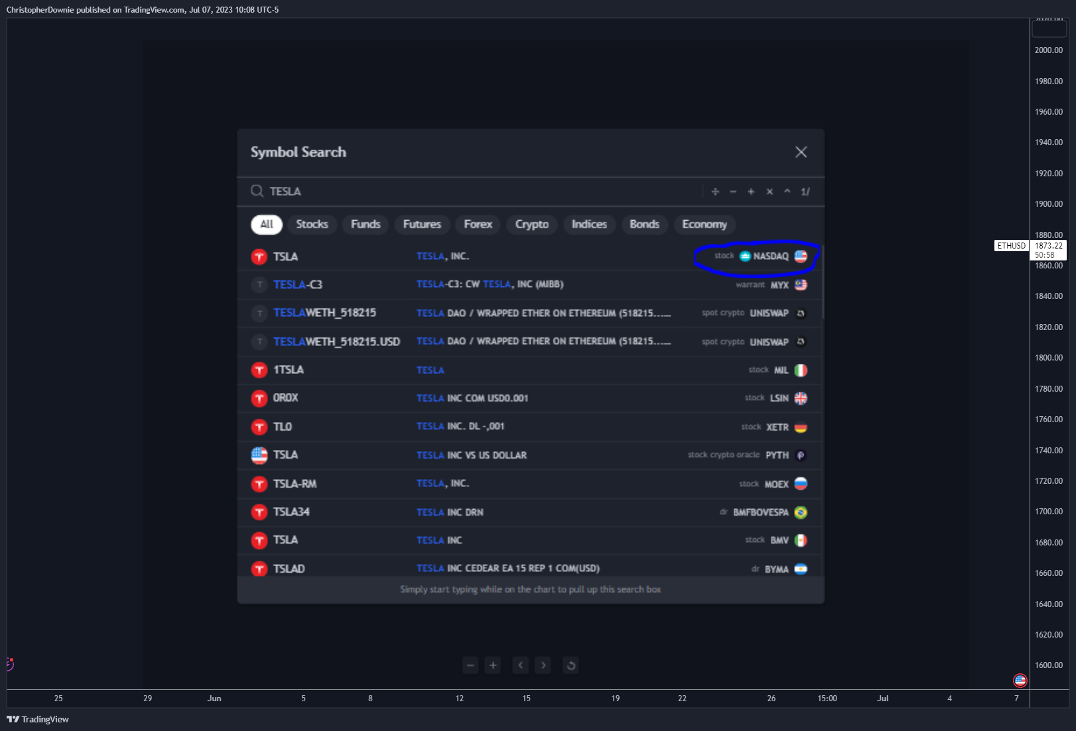Viewport: 1076px width, 731px height.
Task: Close the Symbol Search dialog
Action: click(801, 152)
